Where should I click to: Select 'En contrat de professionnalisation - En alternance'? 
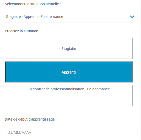click(69, 96)
